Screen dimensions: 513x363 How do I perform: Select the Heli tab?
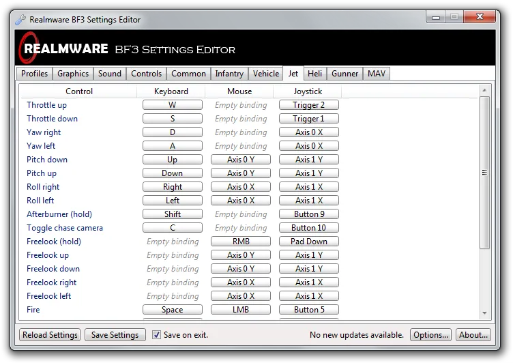(314, 74)
